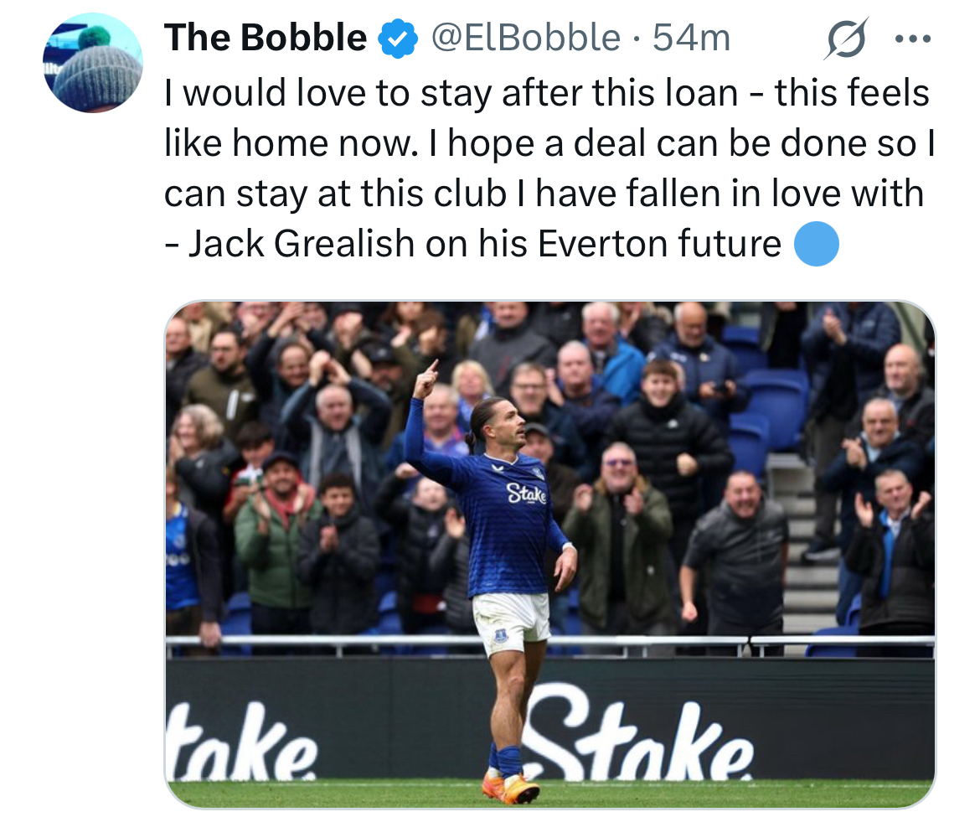Click the blue circle emoji in tweet

[816, 245]
